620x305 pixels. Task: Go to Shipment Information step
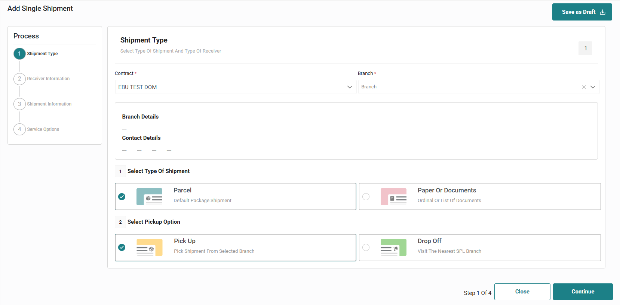pos(49,104)
